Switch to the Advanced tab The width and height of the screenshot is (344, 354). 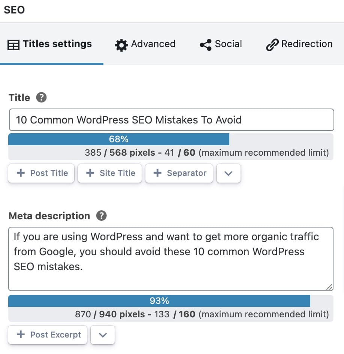click(x=145, y=44)
